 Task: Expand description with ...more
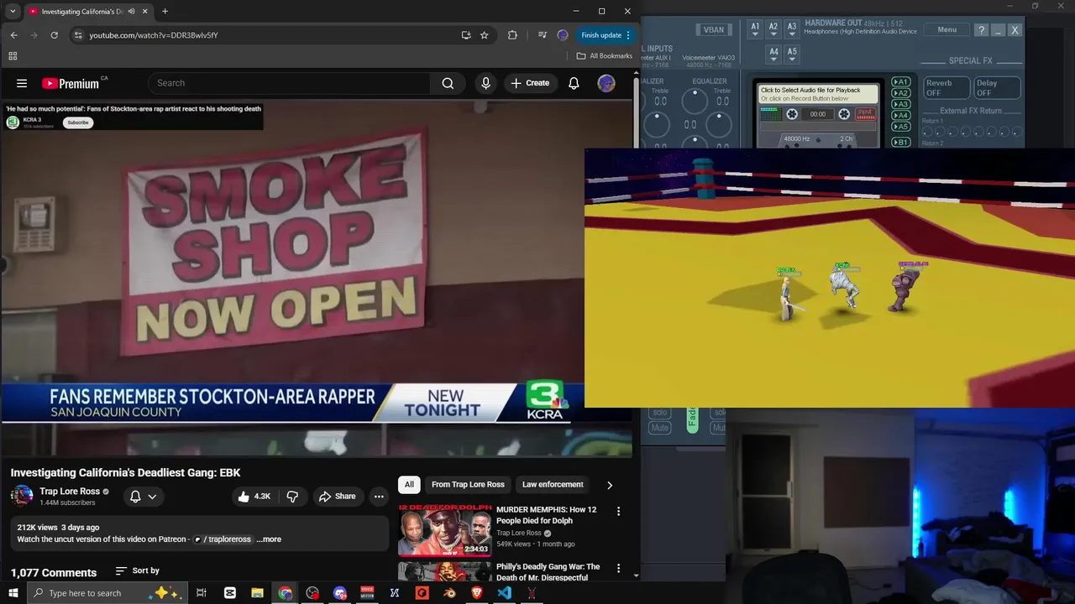269,539
